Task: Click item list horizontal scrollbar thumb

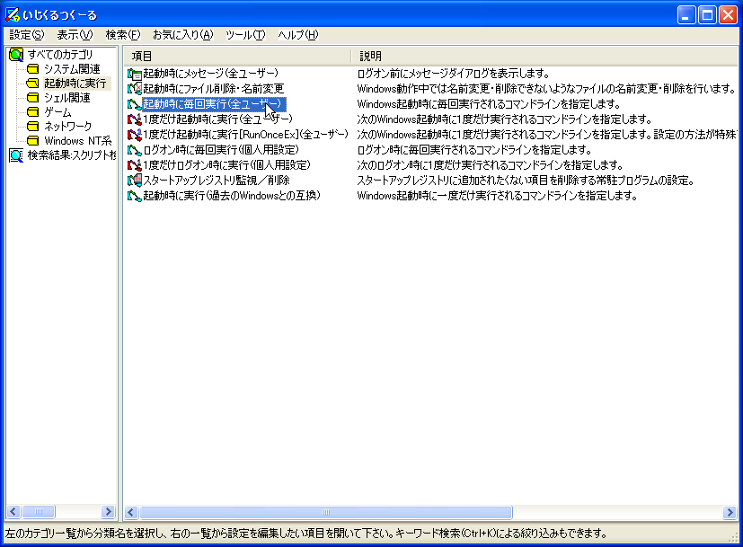Action: pos(326,513)
